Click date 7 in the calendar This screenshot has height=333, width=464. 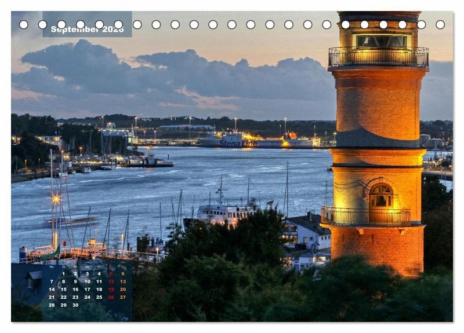click(52, 281)
